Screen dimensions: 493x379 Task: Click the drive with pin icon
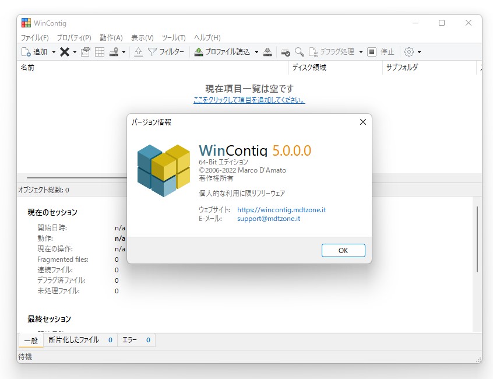click(x=114, y=52)
